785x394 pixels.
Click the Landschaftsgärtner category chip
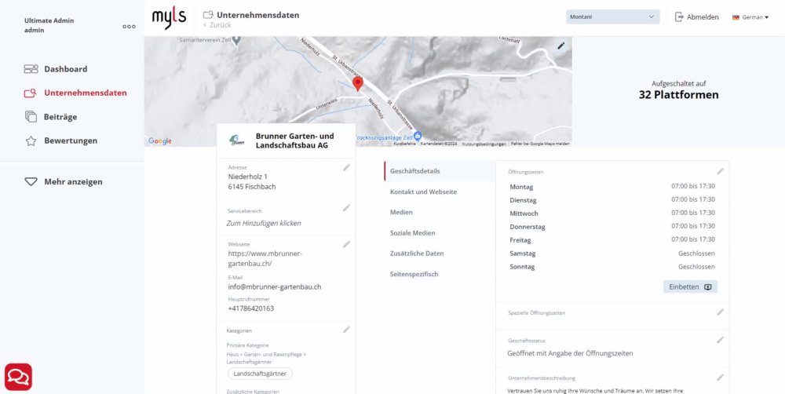click(260, 374)
